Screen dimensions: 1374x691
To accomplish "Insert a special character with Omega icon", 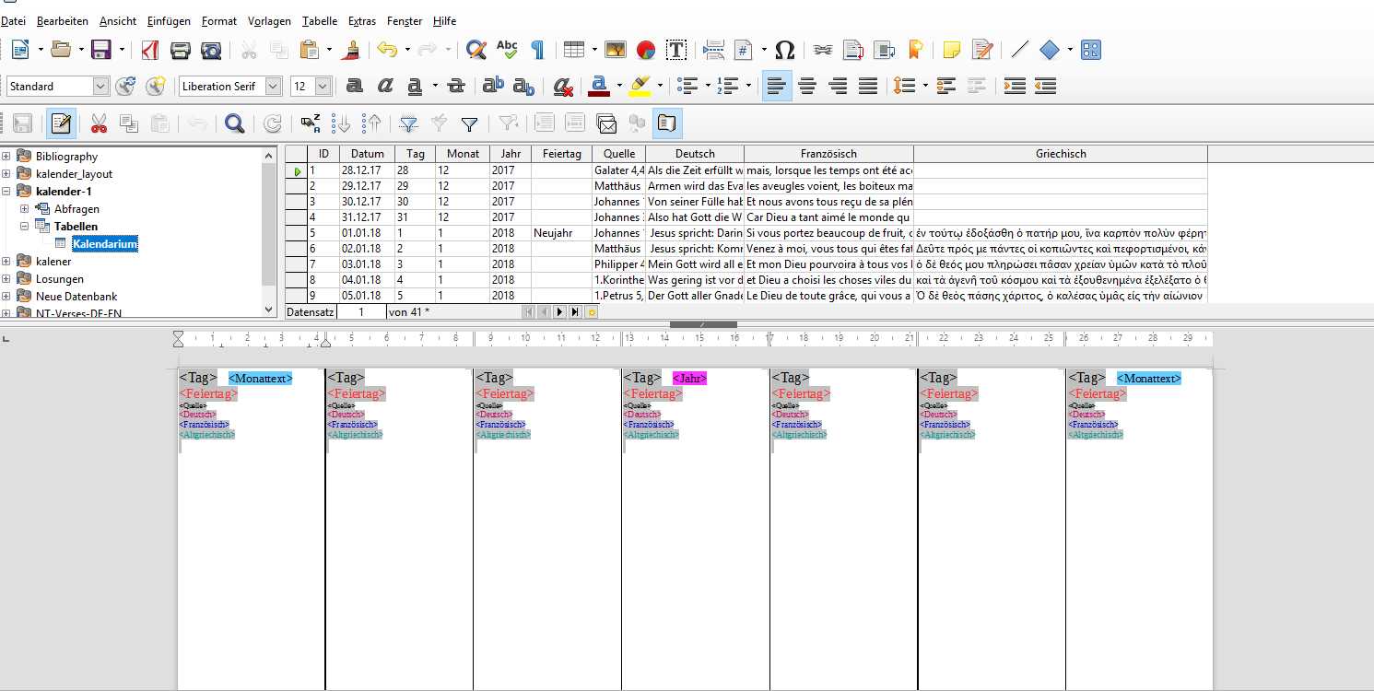I will (784, 50).
